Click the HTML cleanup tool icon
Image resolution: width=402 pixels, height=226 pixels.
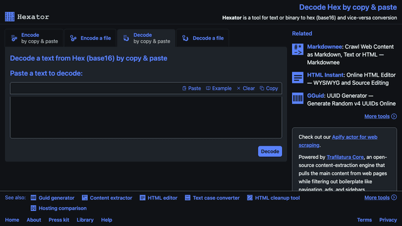point(250,198)
